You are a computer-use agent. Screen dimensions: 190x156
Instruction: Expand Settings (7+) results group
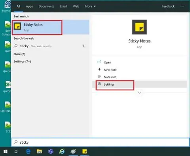click(x=22, y=62)
